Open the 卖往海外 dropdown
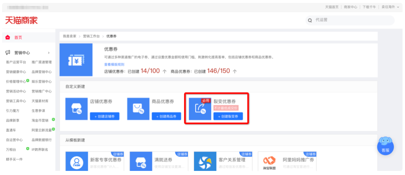This screenshot has height=175, width=405. 390,7
